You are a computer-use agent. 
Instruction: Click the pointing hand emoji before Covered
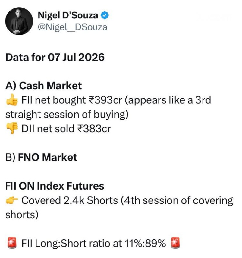tap(12, 200)
